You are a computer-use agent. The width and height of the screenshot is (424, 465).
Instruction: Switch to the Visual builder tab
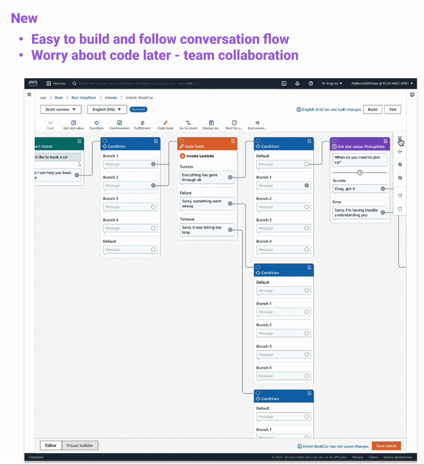[80, 445]
